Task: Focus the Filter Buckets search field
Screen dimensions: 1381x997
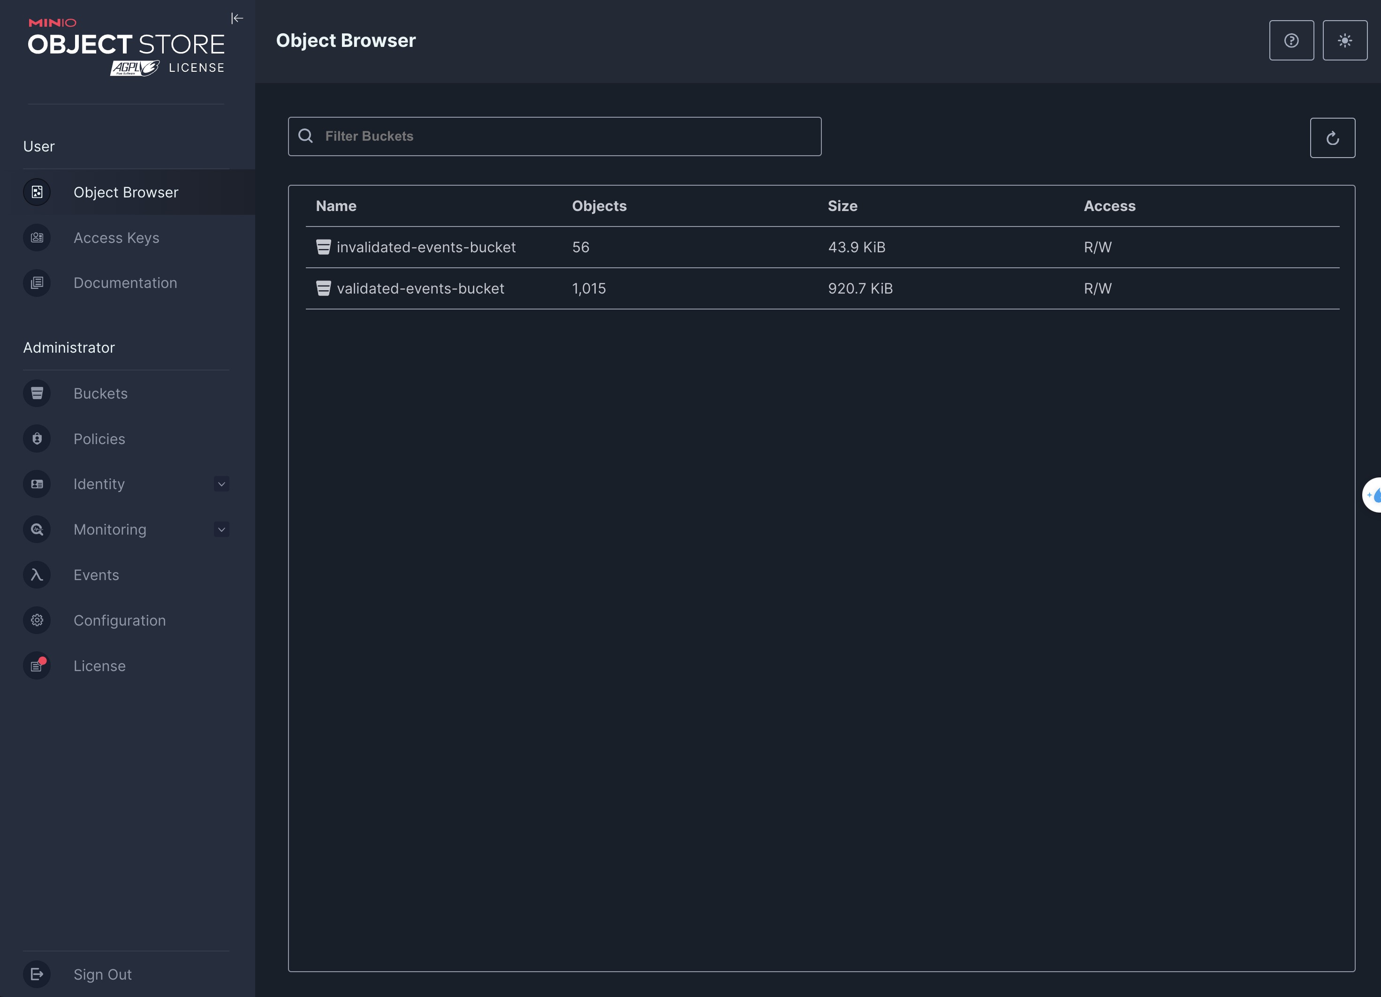Action: tap(555, 136)
